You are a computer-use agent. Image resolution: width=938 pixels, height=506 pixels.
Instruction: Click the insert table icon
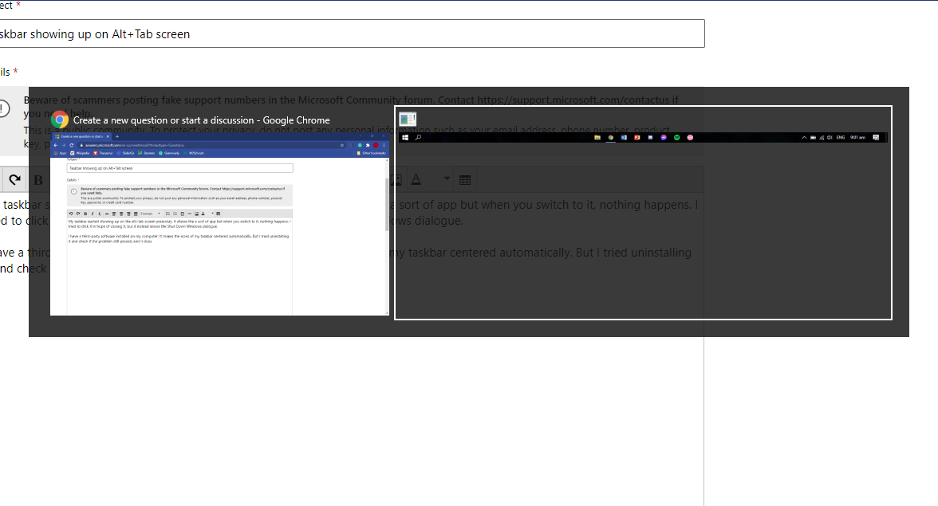[465, 180]
